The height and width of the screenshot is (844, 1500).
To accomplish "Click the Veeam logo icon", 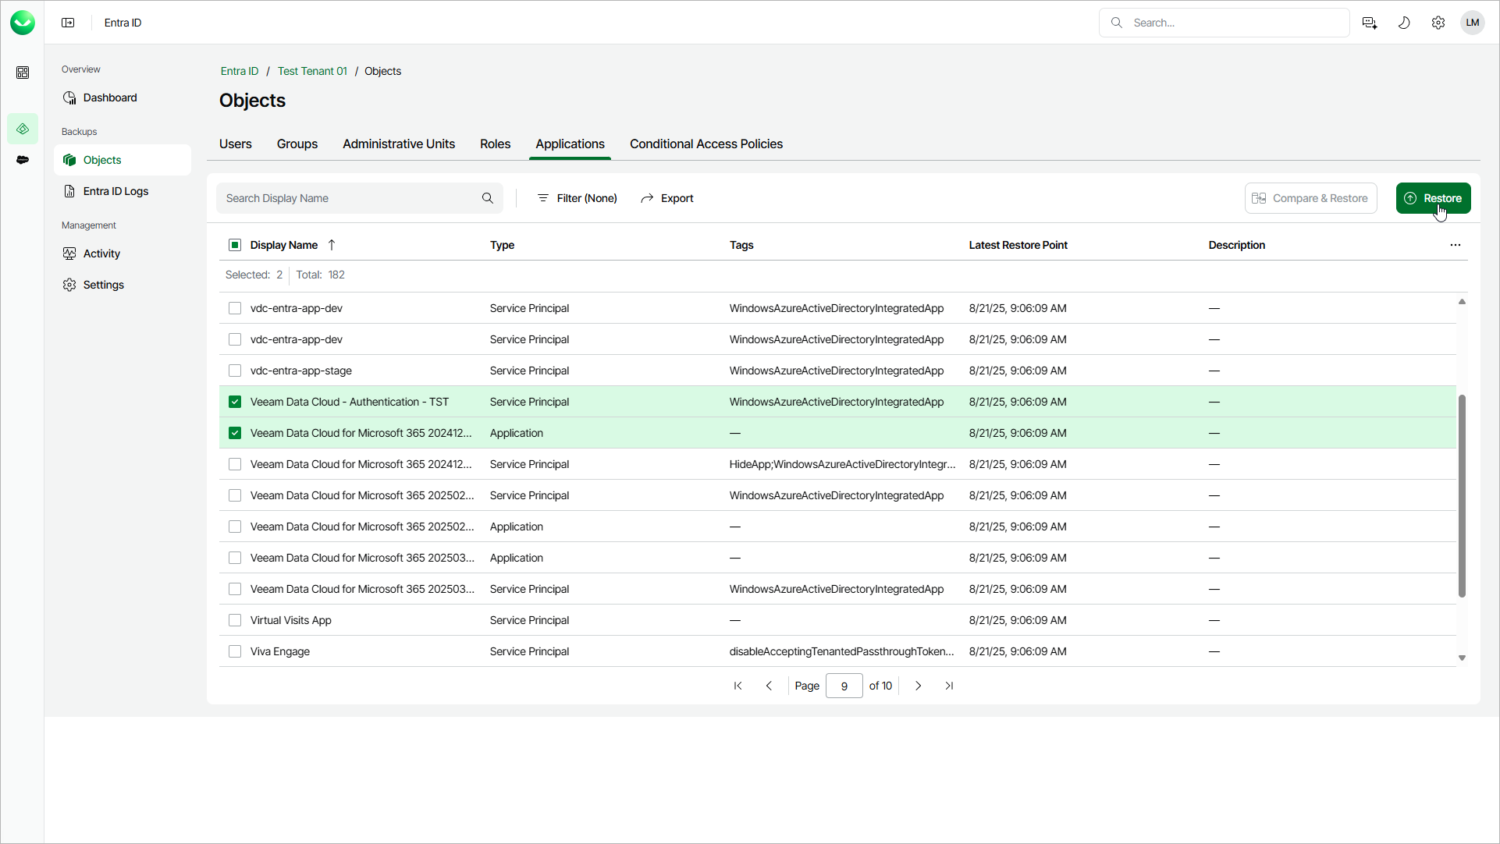I will (x=23, y=23).
